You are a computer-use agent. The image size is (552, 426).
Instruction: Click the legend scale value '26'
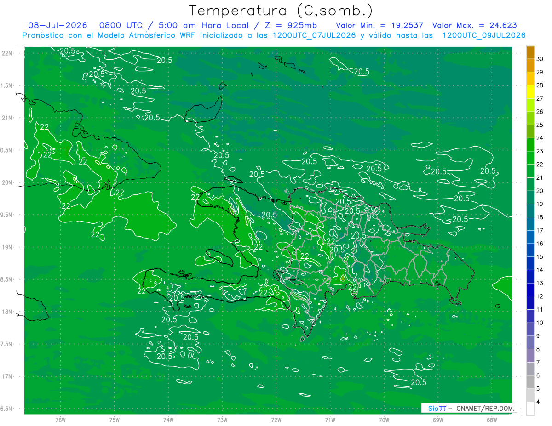[540, 112]
